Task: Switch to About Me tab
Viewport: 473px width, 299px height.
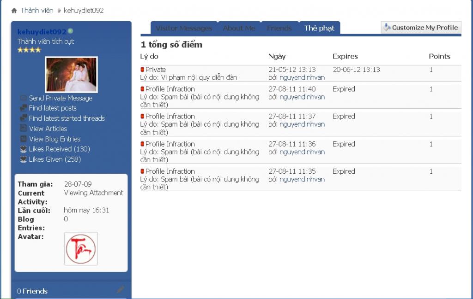Action: click(239, 28)
